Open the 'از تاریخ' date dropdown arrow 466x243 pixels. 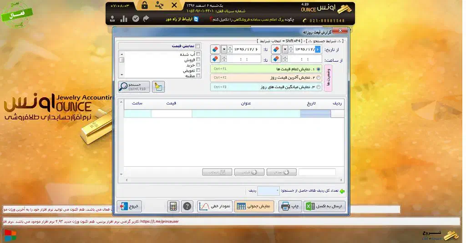pyautogui.click(x=285, y=49)
